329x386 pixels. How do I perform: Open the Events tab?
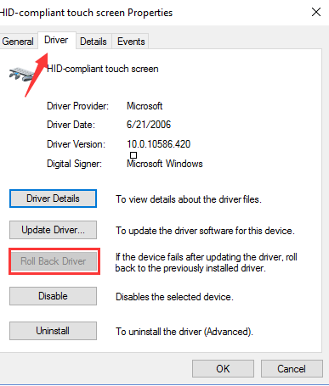(131, 42)
